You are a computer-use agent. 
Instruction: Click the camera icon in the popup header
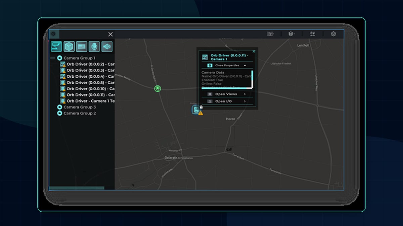(205, 57)
